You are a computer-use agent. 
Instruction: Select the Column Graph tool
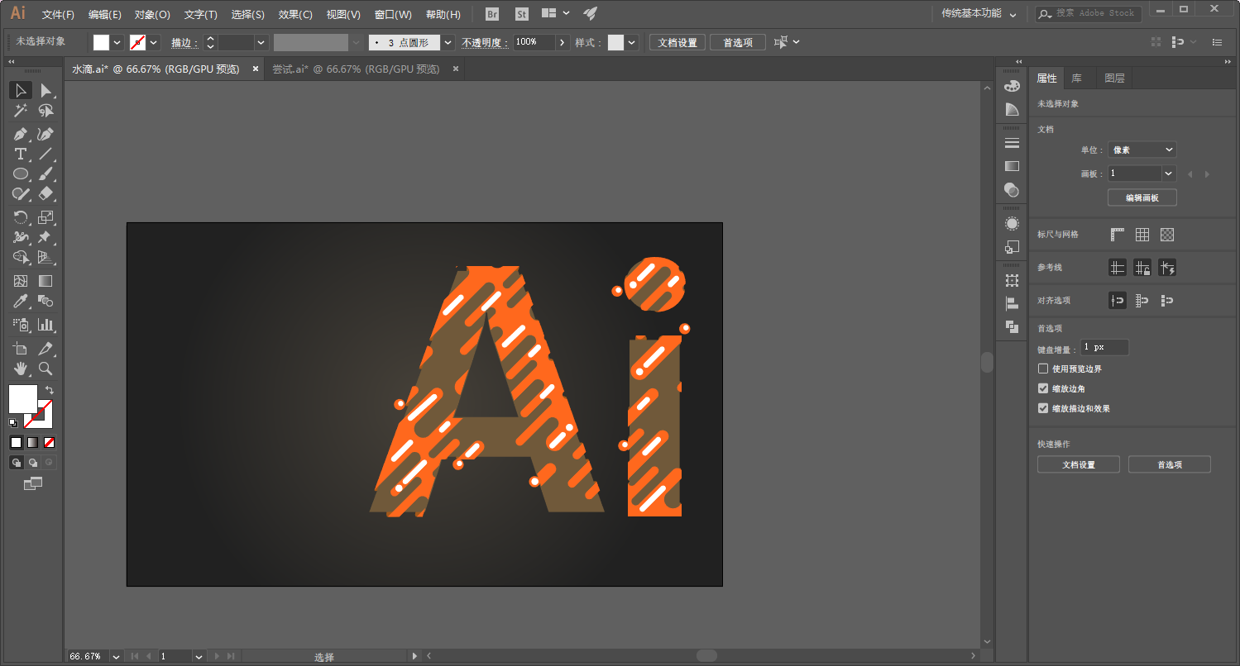click(46, 325)
